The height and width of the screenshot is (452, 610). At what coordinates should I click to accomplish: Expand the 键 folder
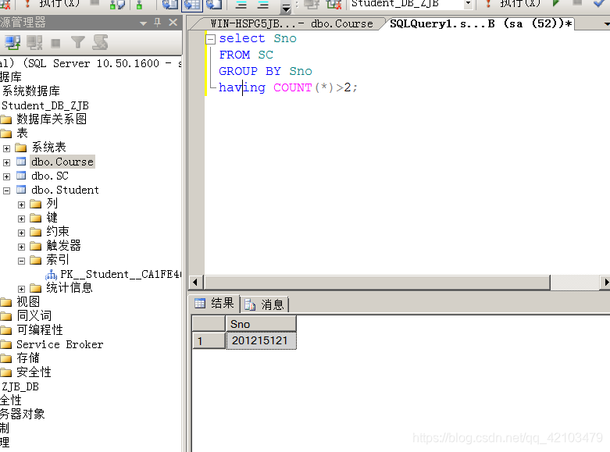[x=21, y=219]
